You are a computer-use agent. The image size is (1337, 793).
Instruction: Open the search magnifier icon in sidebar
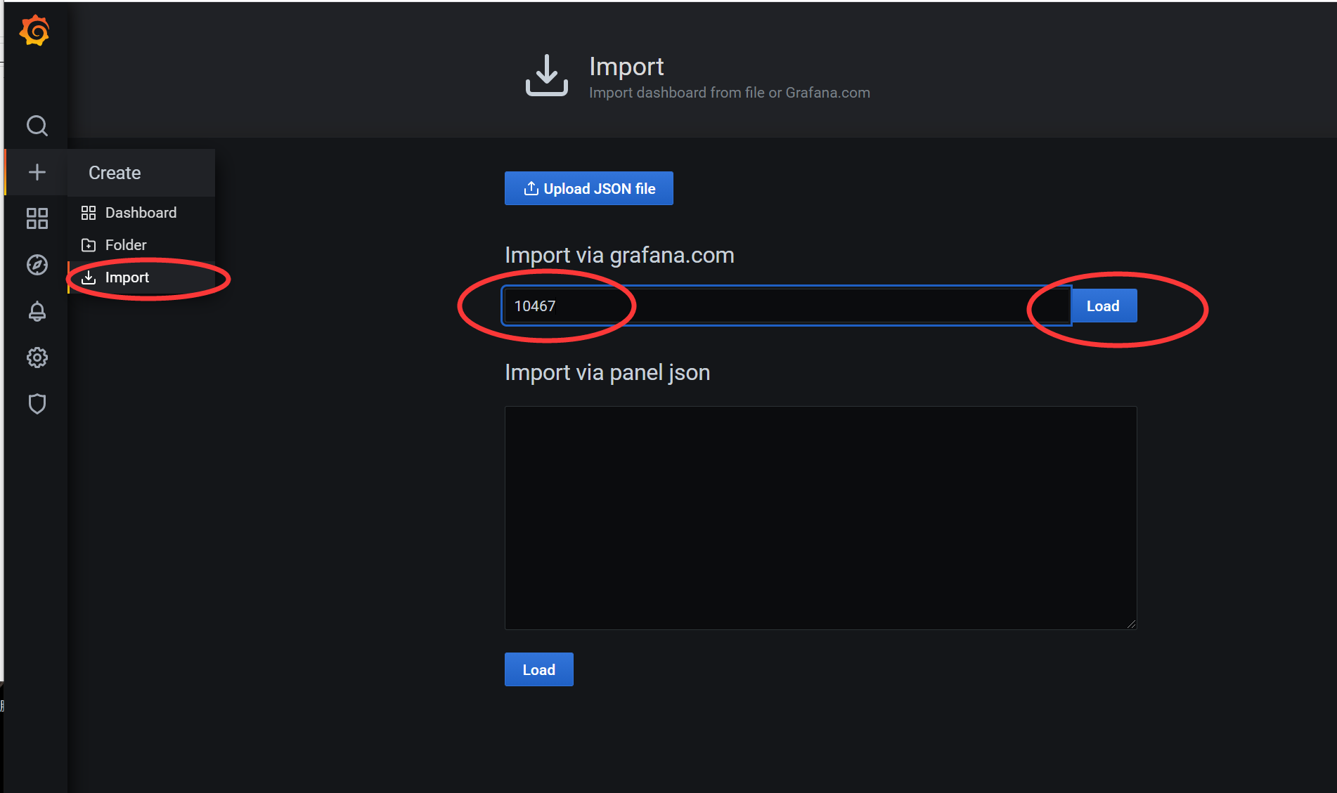coord(37,126)
